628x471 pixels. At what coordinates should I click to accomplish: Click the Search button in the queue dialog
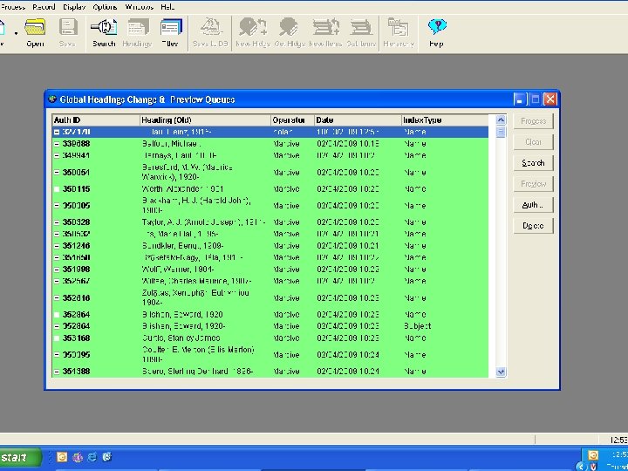coord(534,163)
